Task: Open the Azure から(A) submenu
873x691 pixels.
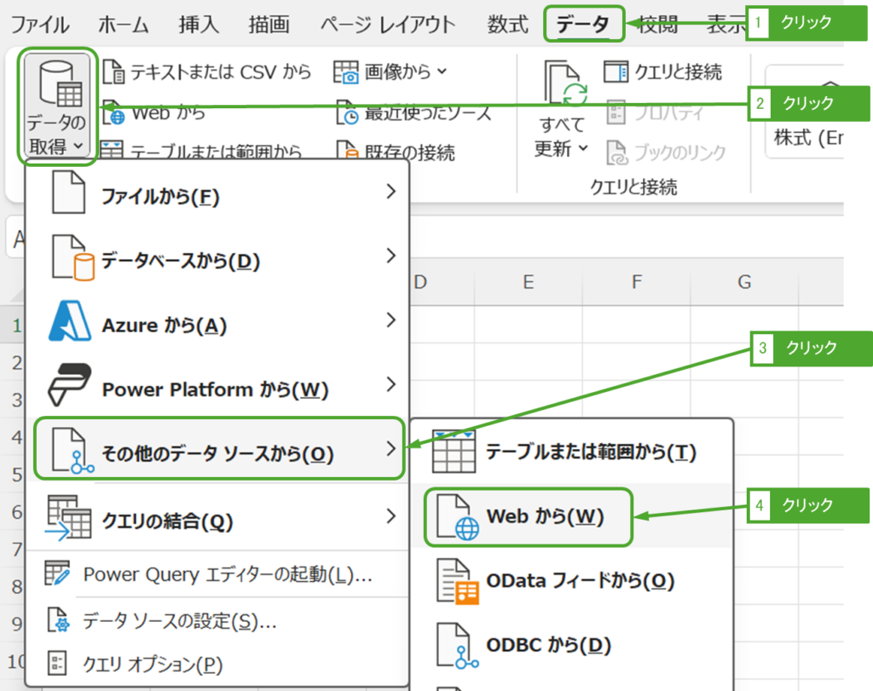Action: [217, 321]
